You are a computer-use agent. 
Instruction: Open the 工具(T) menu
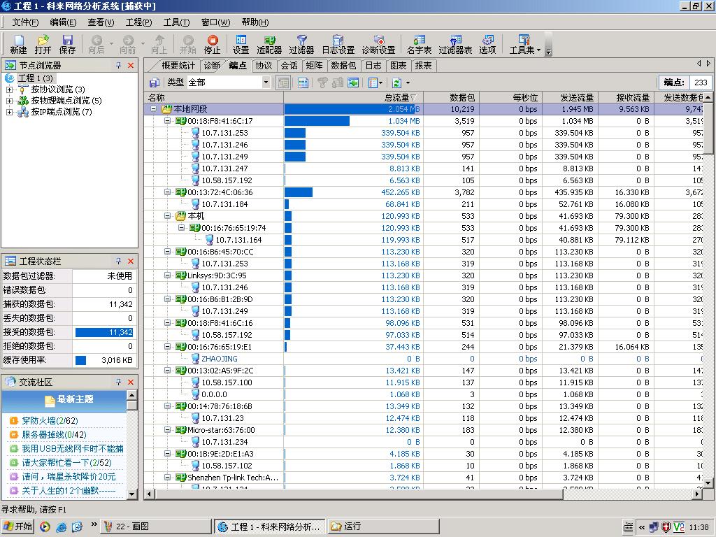(x=176, y=22)
